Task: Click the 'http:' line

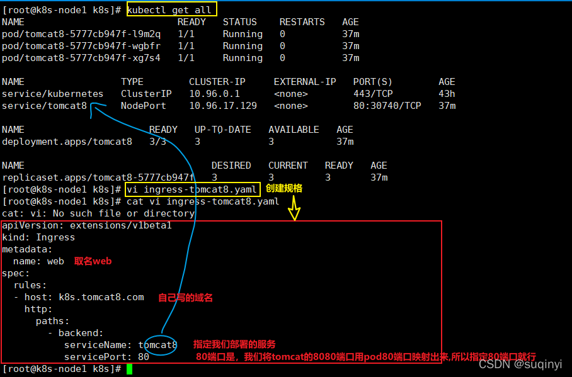Action: (38, 309)
